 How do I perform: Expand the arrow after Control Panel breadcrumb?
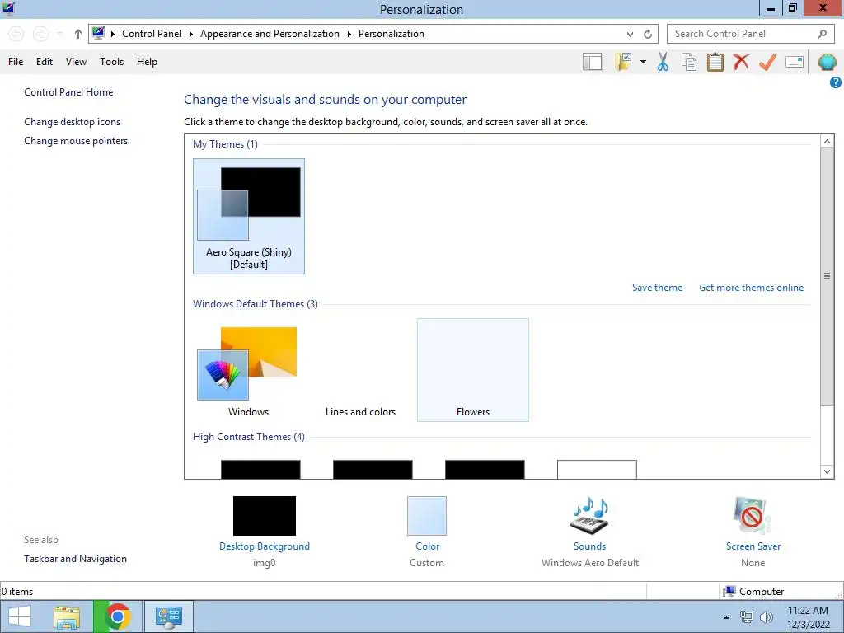coord(190,34)
